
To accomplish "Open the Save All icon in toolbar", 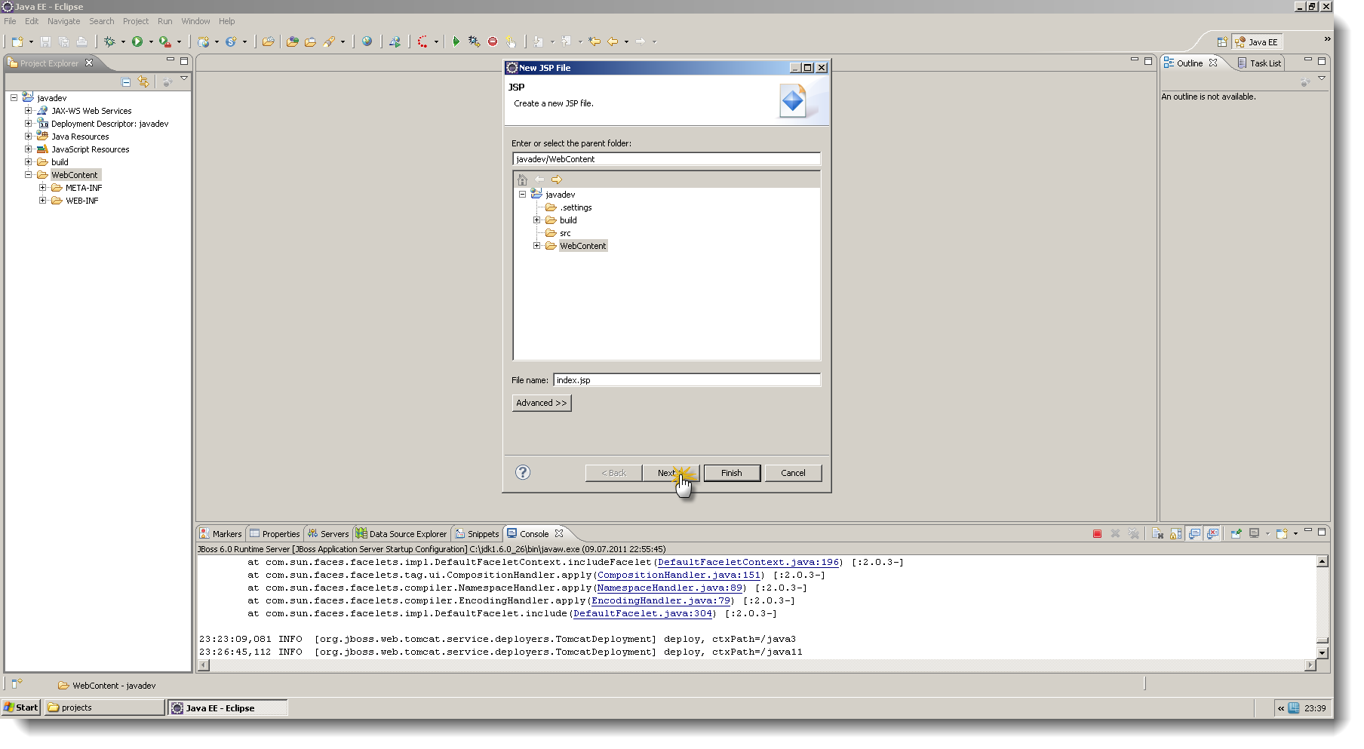I will [64, 41].
